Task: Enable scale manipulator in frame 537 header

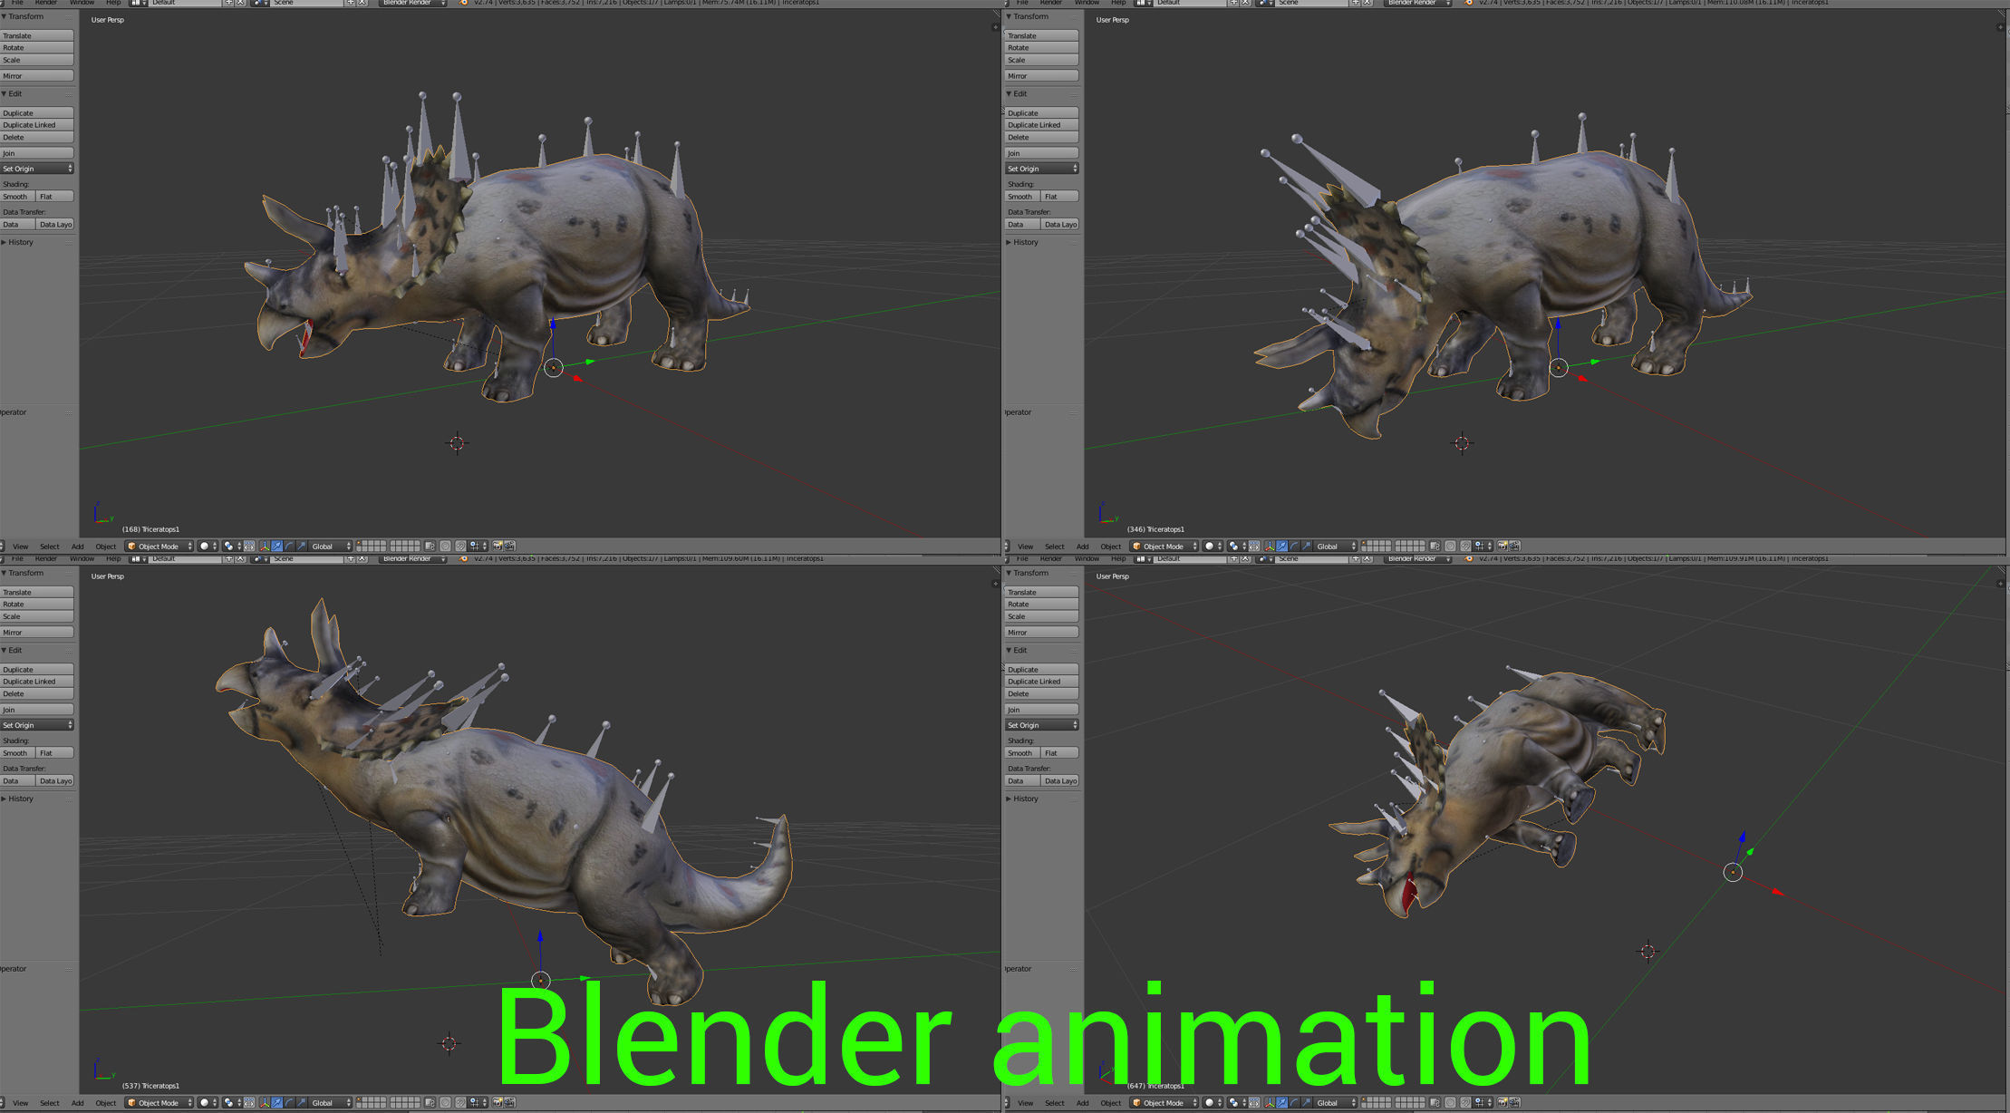Action: [x=302, y=1102]
